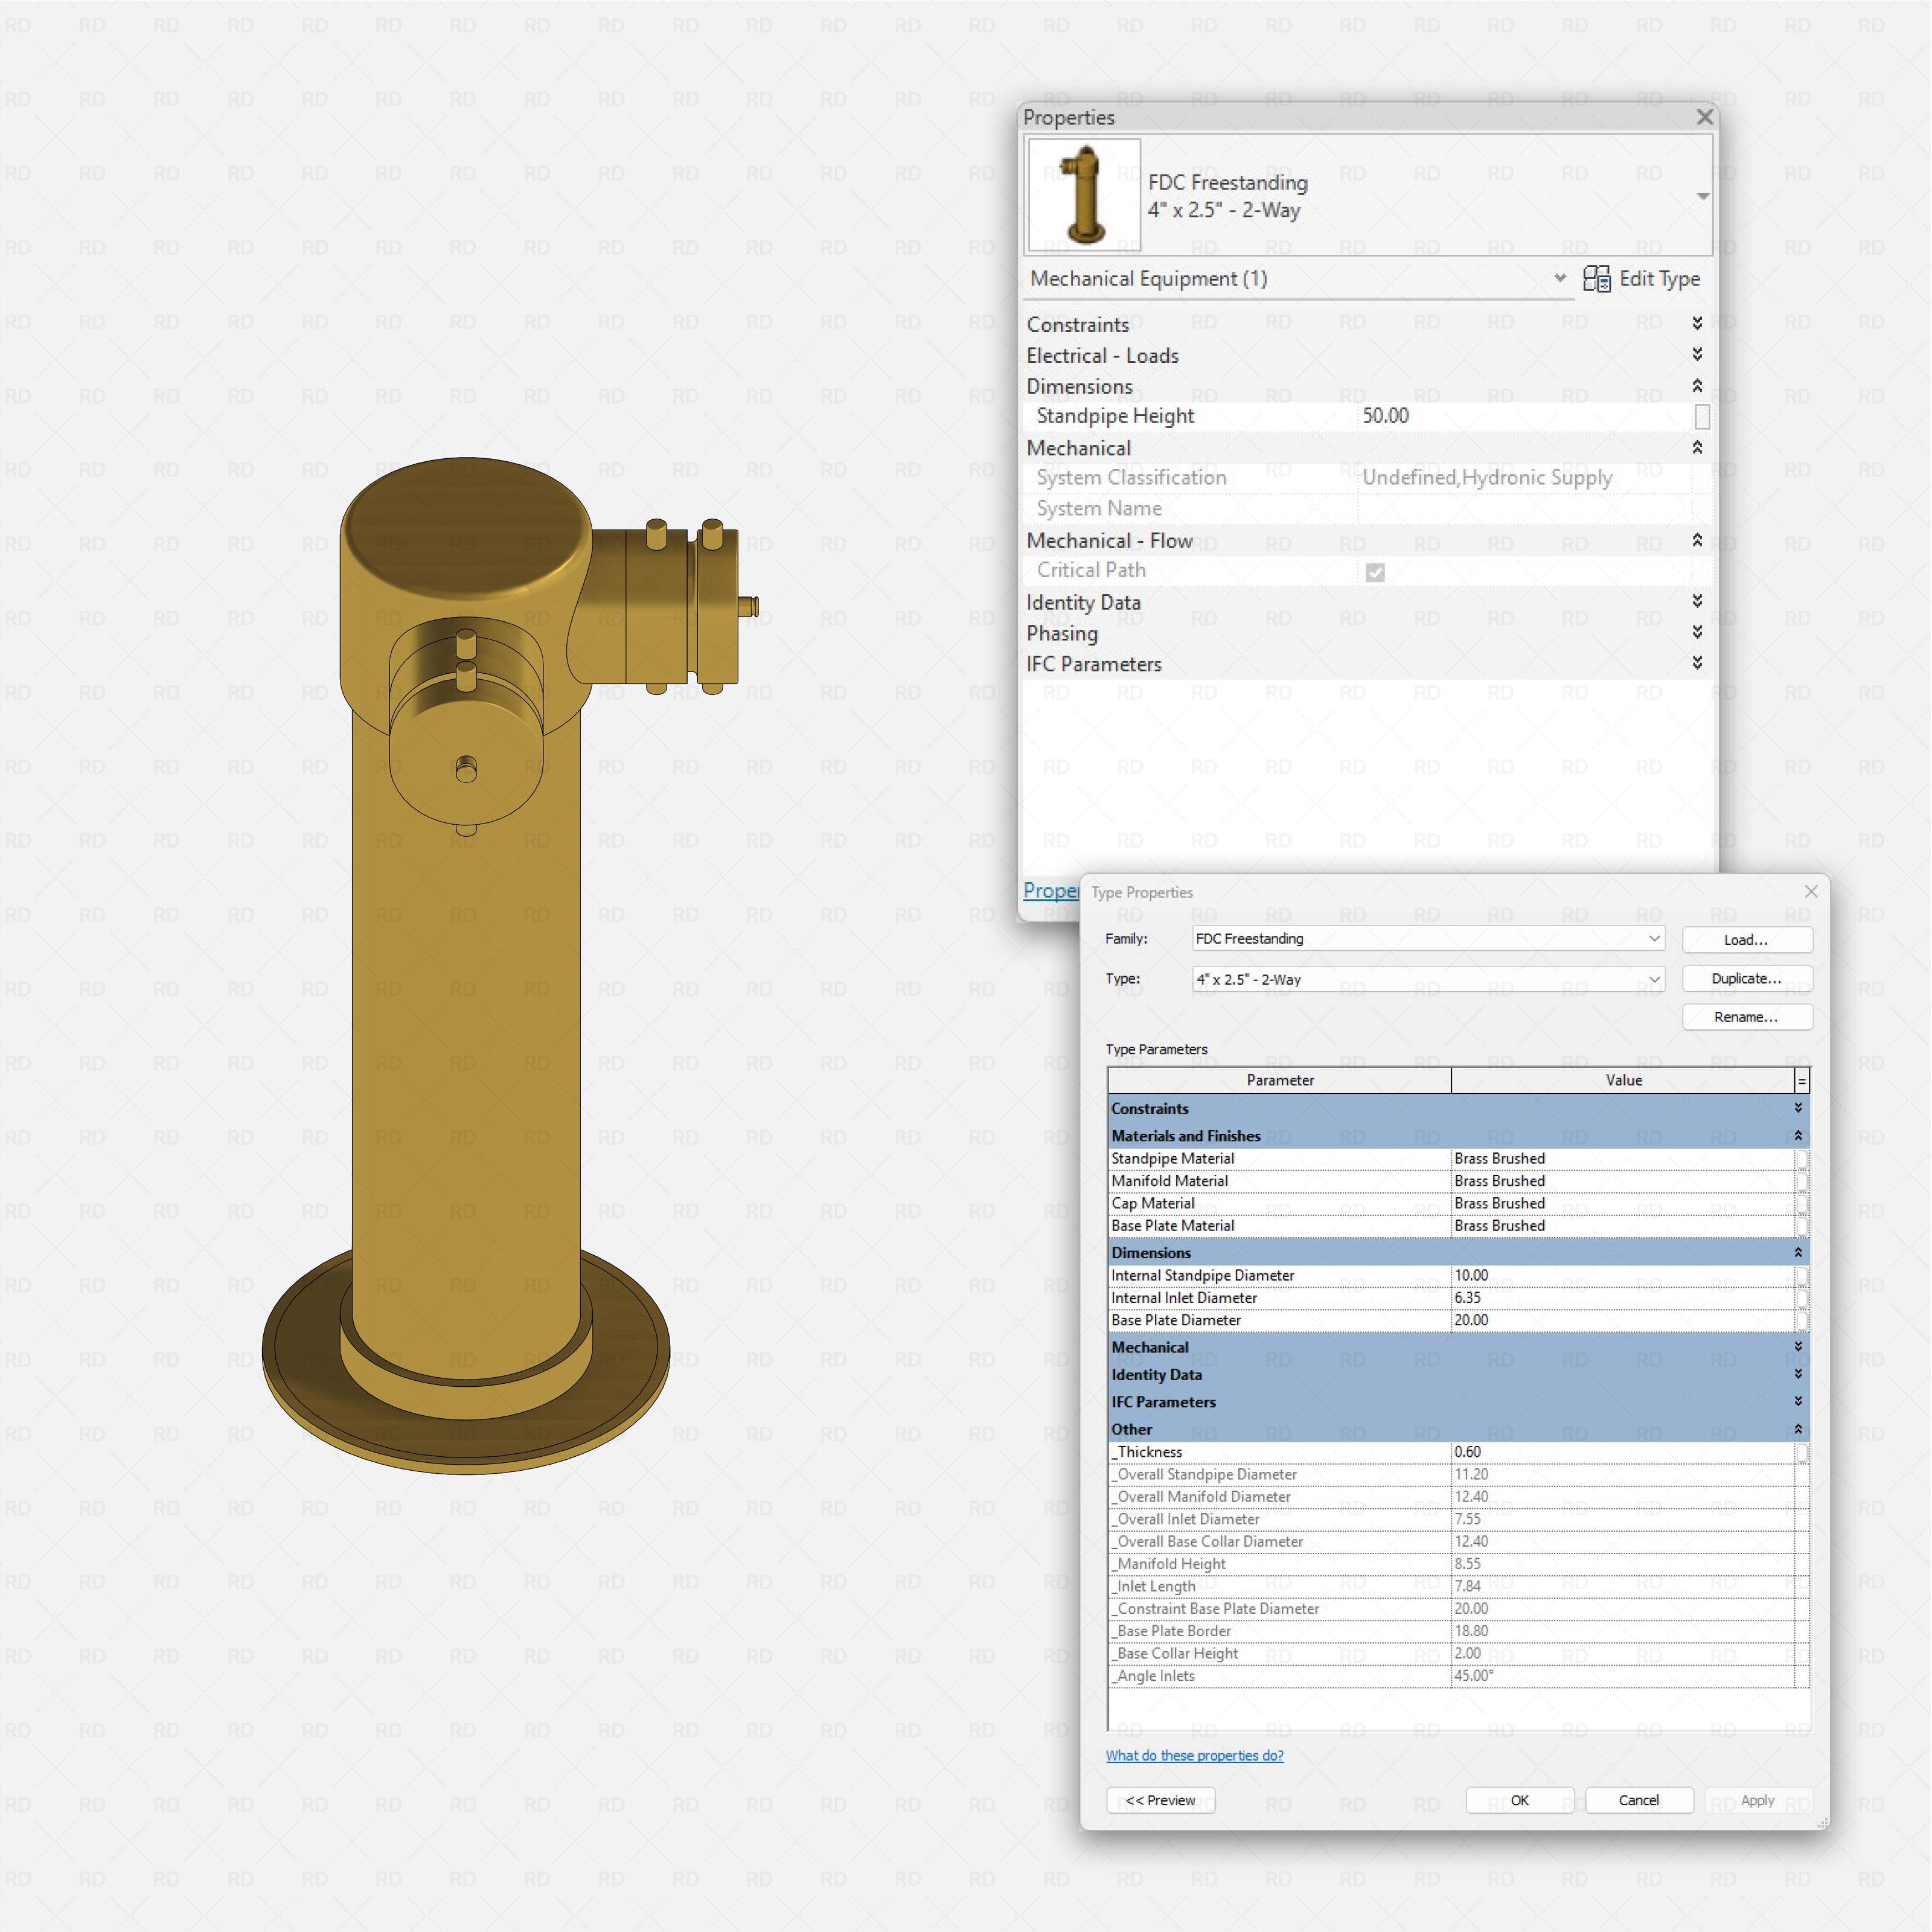Edit Internal Standpipe Diameter value 10.00
Viewport: 1932px width, 1932px height.
coord(1623,1275)
